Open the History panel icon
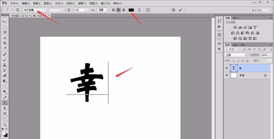Screen dimensions: 274x139 219,21
